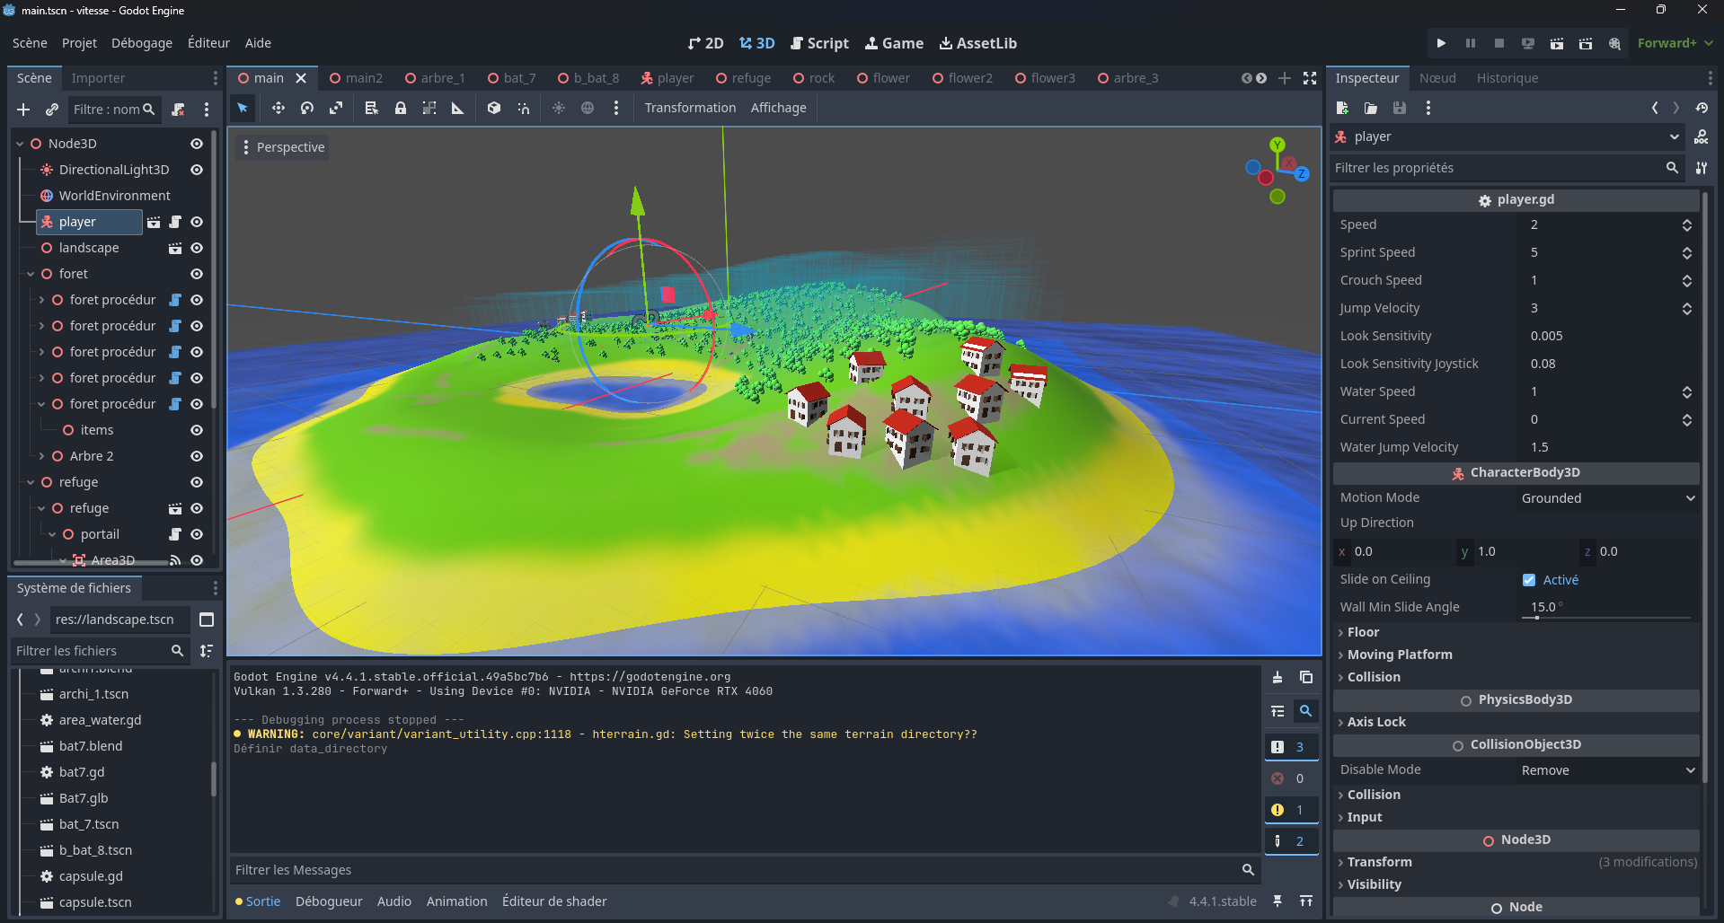Select the Rotate mode tool
This screenshot has width=1724, height=923.
[x=307, y=108]
